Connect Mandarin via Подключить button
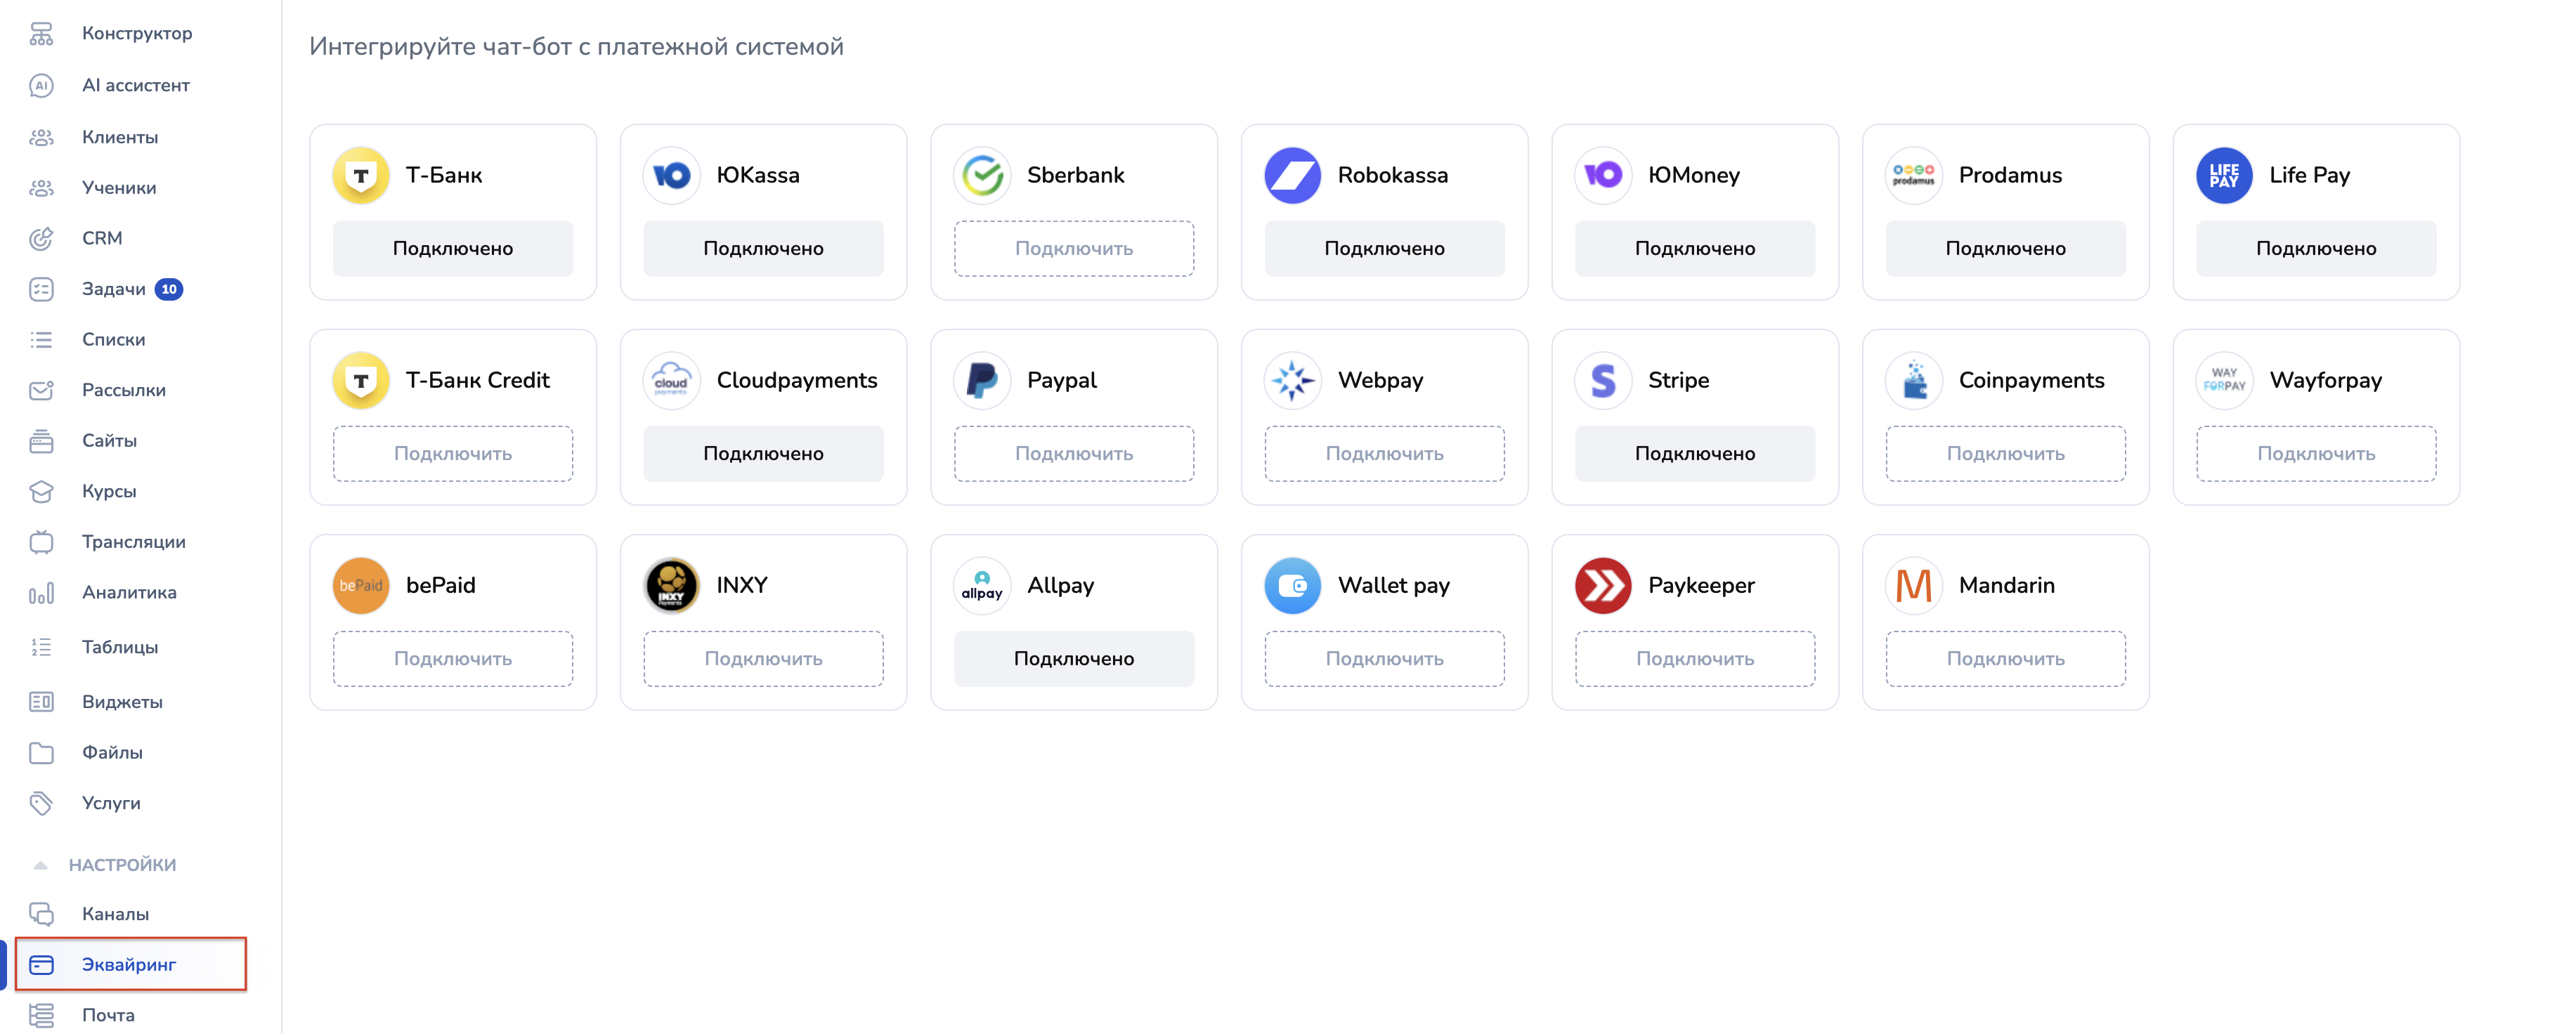The image size is (2576, 1034). click(x=2005, y=659)
